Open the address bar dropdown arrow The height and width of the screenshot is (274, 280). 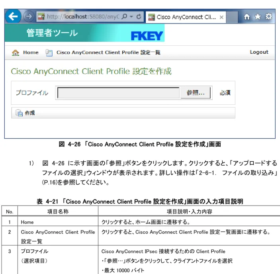pyautogui.click(x=131, y=17)
